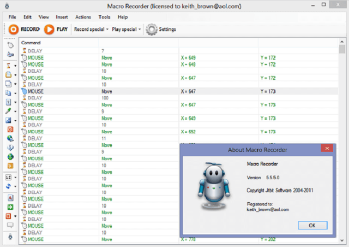The height and width of the screenshot is (247, 349).
Task: Expand the type text icon dropdown arrow
Action: point(15,102)
